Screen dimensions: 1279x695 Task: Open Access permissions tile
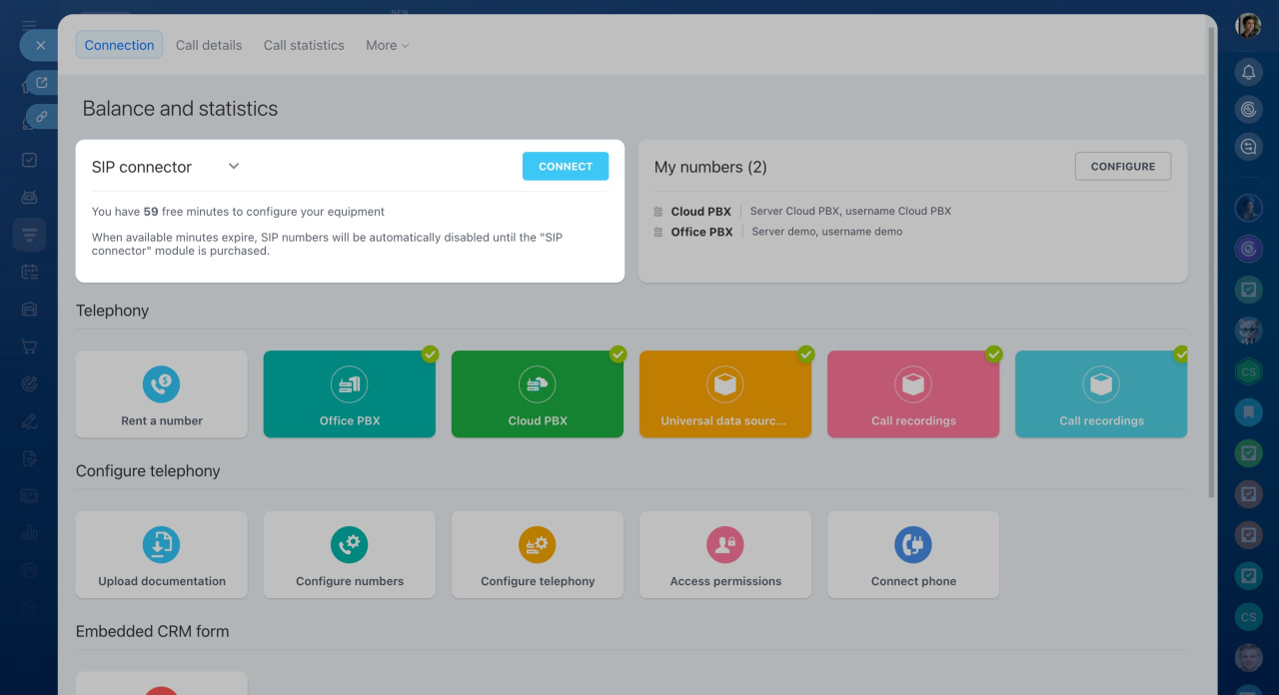(724, 554)
